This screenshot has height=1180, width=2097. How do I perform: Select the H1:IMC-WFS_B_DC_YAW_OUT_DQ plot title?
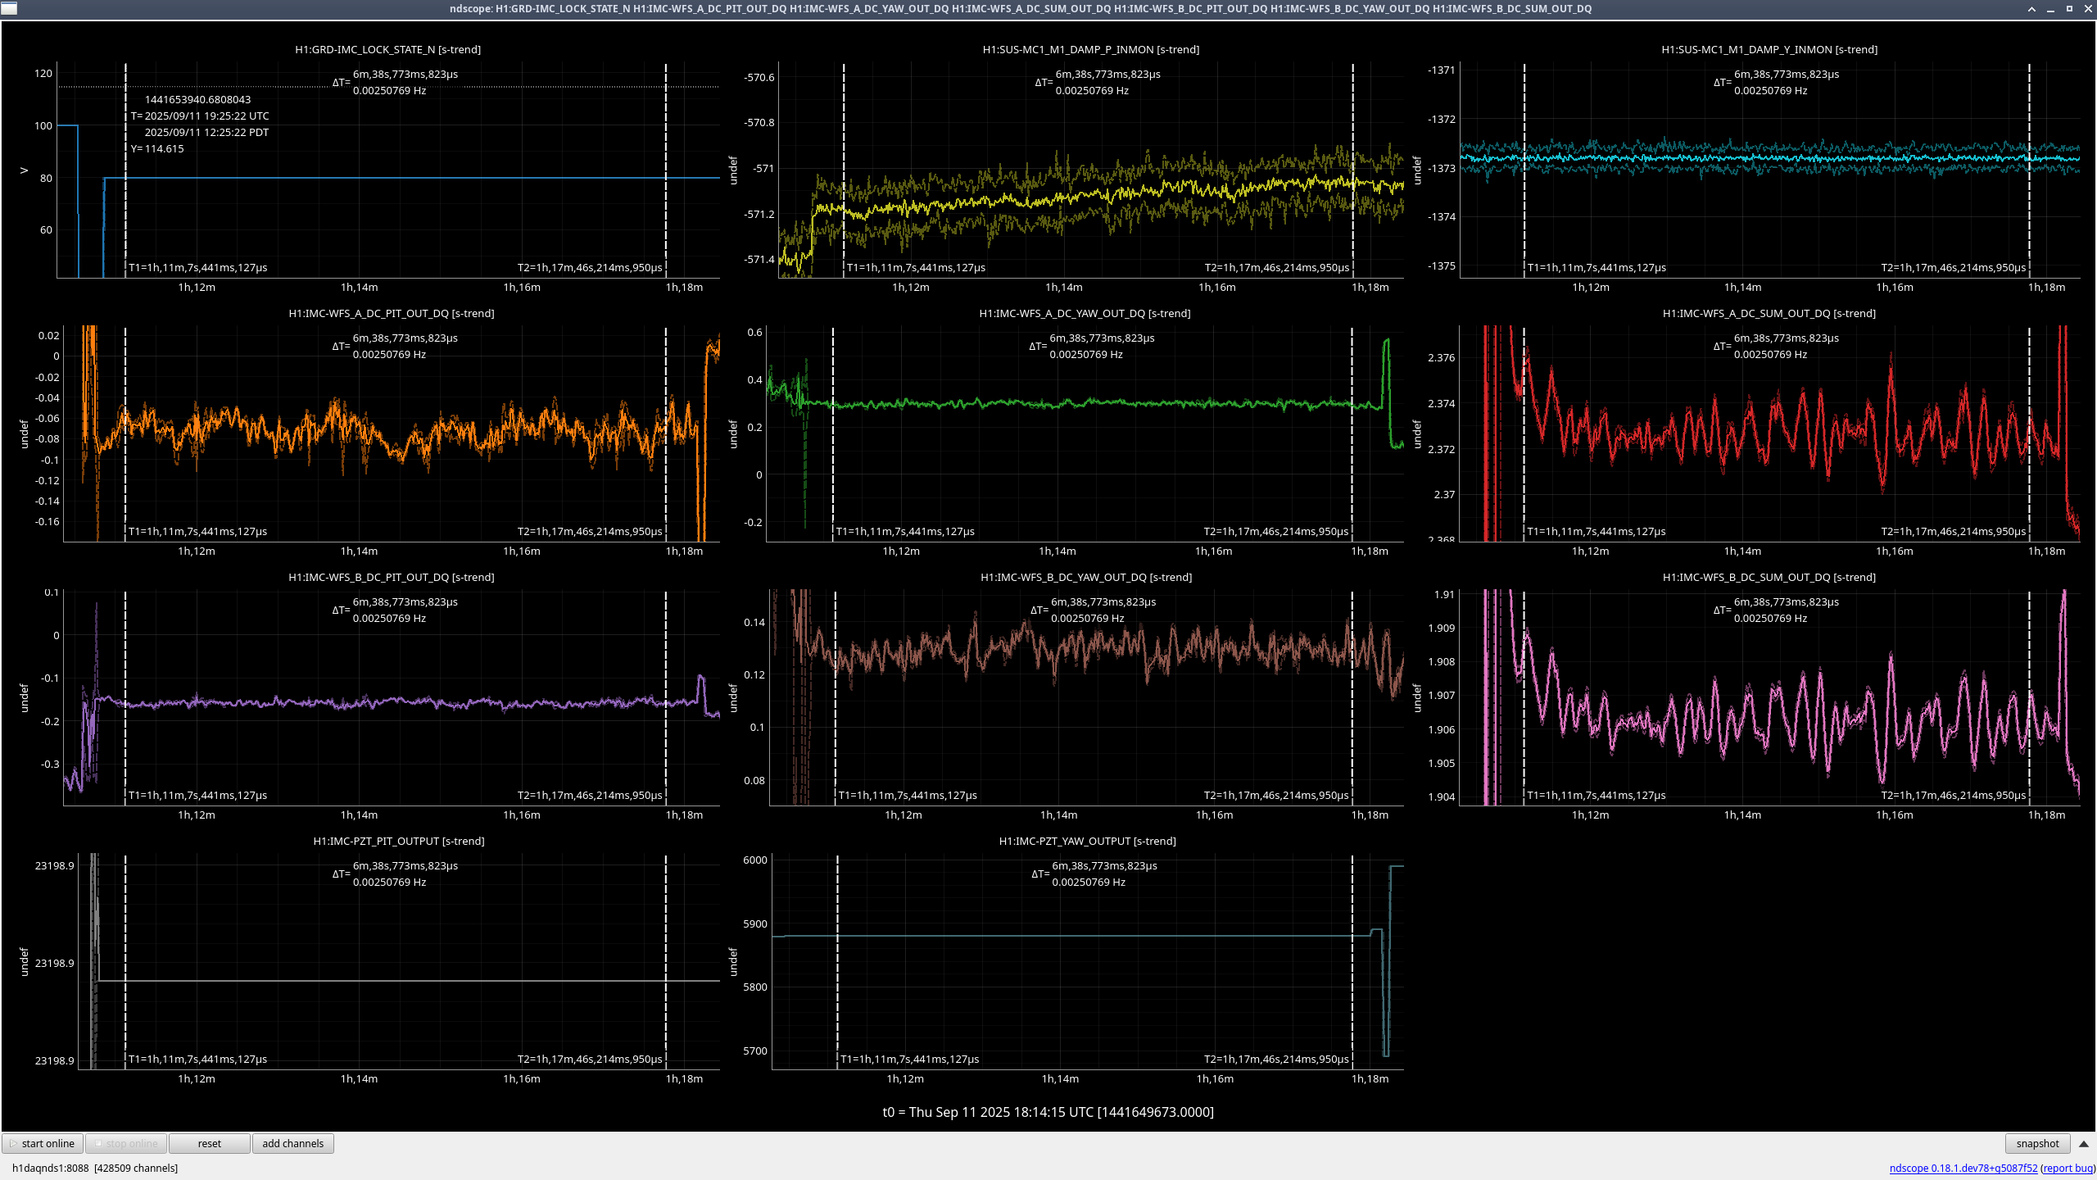pos(1085,577)
